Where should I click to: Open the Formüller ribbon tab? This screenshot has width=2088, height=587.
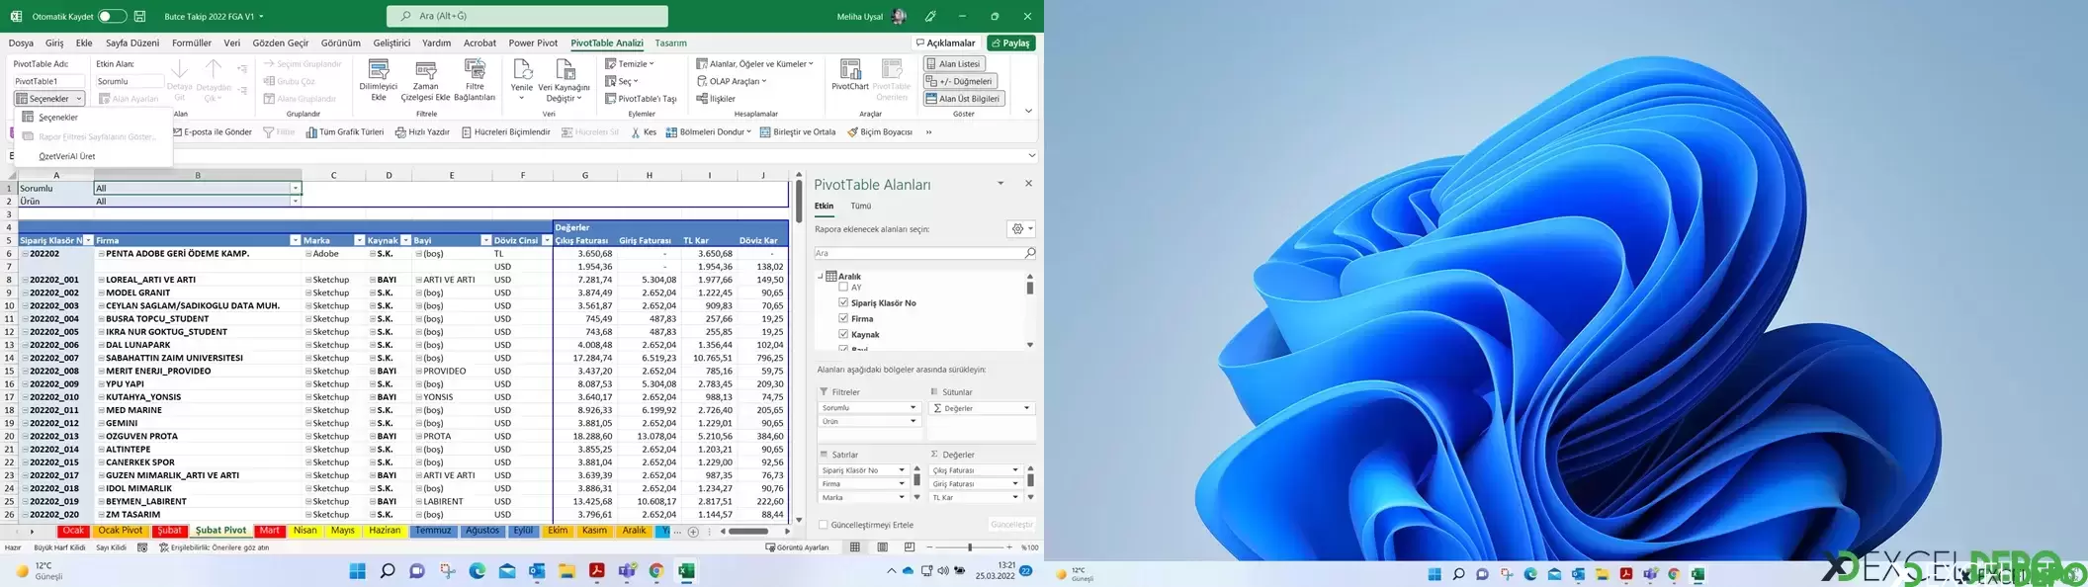click(x=192, y=43)
